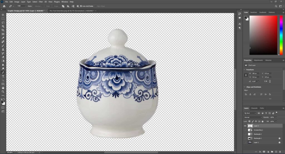This screenshot has width=285, height=154.
Task: Select the Rectangular Marquee tool
Action: [x=3, y=19]
